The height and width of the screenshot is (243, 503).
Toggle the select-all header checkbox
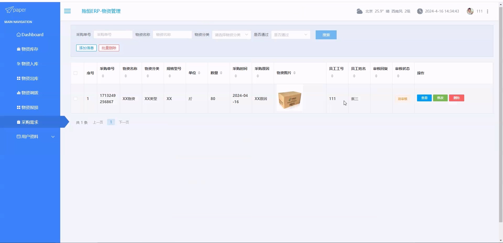[75, 73]
